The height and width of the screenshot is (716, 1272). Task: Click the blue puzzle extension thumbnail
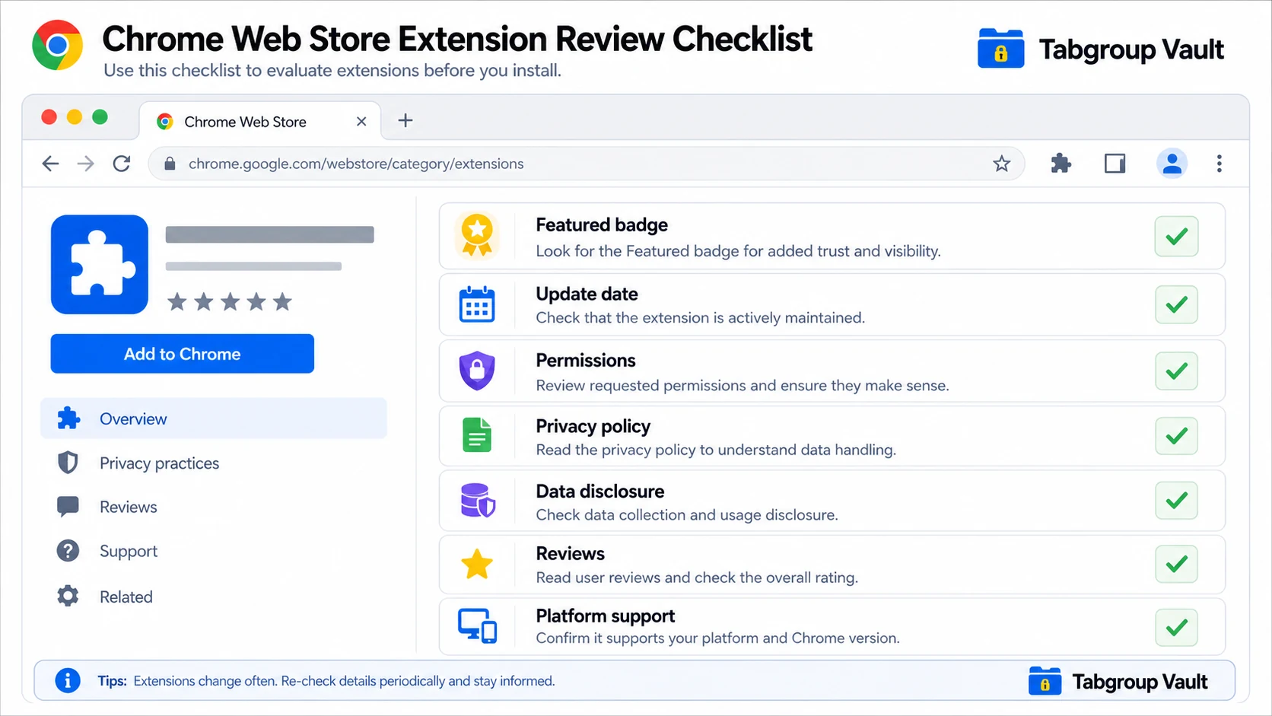(x=100, y=264)
